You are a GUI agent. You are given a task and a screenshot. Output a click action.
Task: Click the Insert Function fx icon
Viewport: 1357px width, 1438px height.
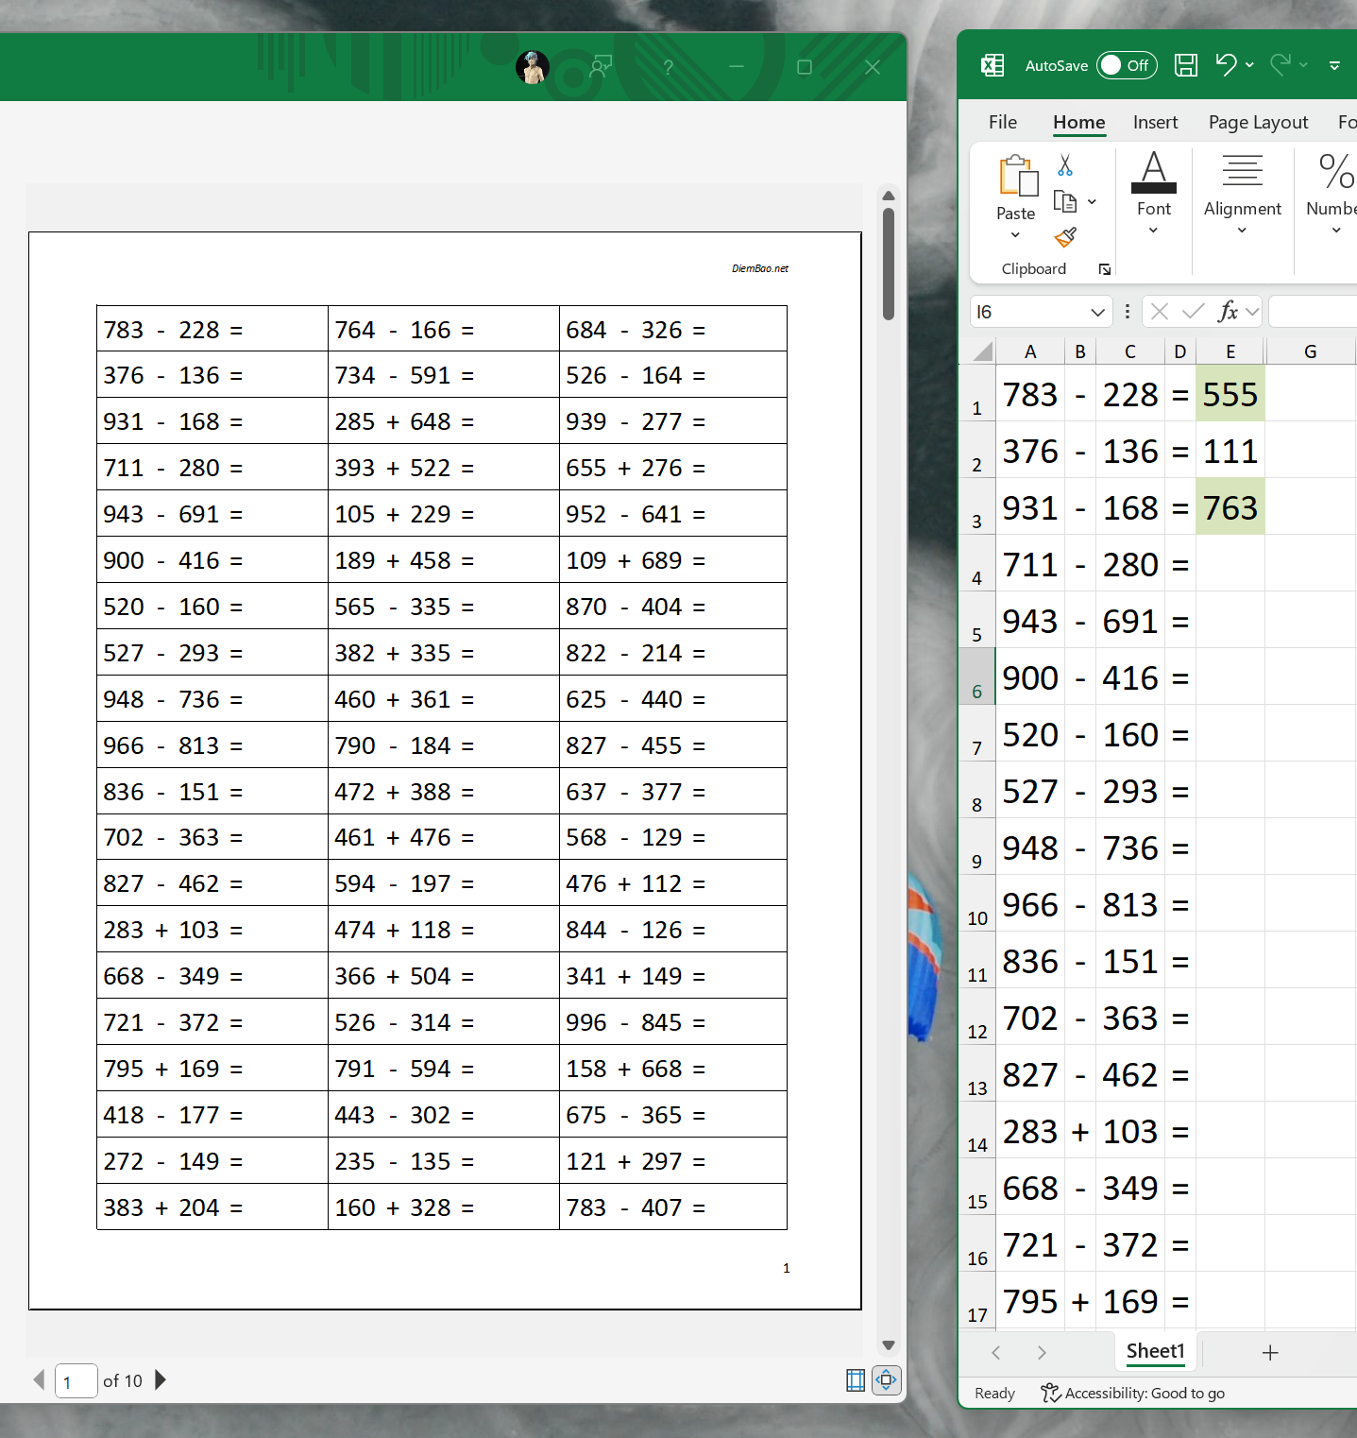[x=1228, y=312]
